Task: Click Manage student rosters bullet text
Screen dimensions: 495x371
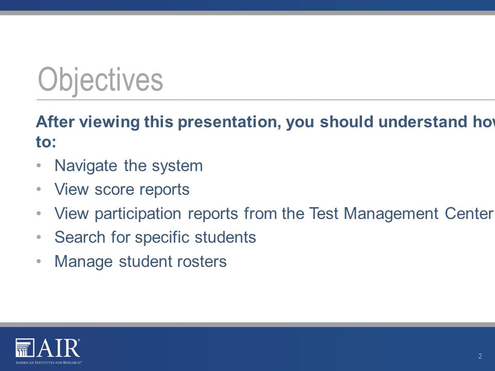Action: point(140,262)
